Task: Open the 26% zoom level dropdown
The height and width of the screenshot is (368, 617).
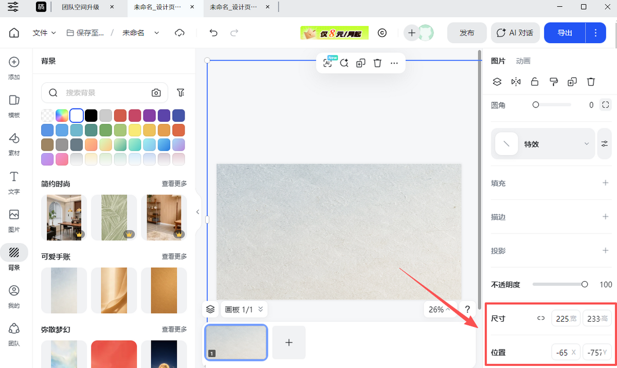Action: click(x=440, y=309)
